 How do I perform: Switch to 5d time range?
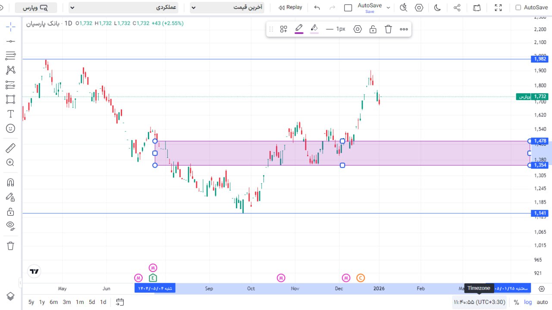pyautogui.click(x=92, y=302)
